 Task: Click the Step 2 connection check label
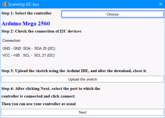(x=41, y=31)
